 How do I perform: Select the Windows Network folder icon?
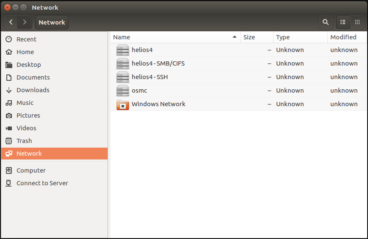123,104
